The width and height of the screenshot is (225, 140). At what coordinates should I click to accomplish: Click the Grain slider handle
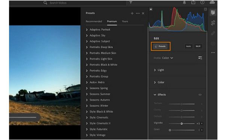[170, 130]
